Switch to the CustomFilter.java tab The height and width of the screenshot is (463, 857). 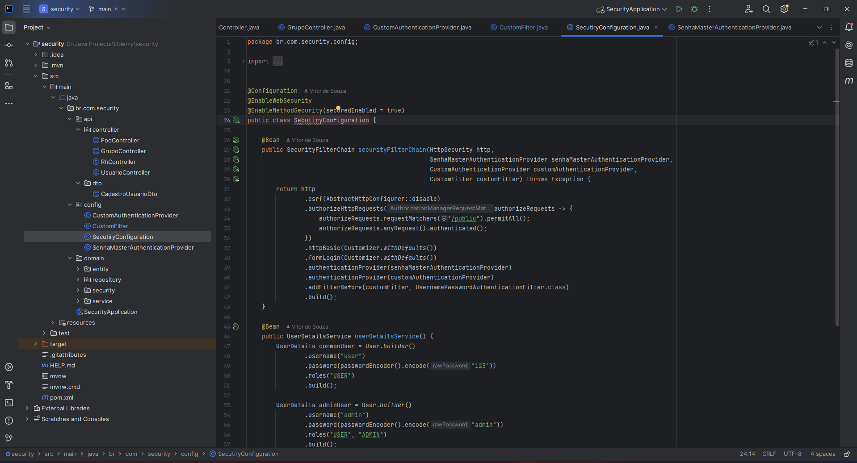point(523,28)
